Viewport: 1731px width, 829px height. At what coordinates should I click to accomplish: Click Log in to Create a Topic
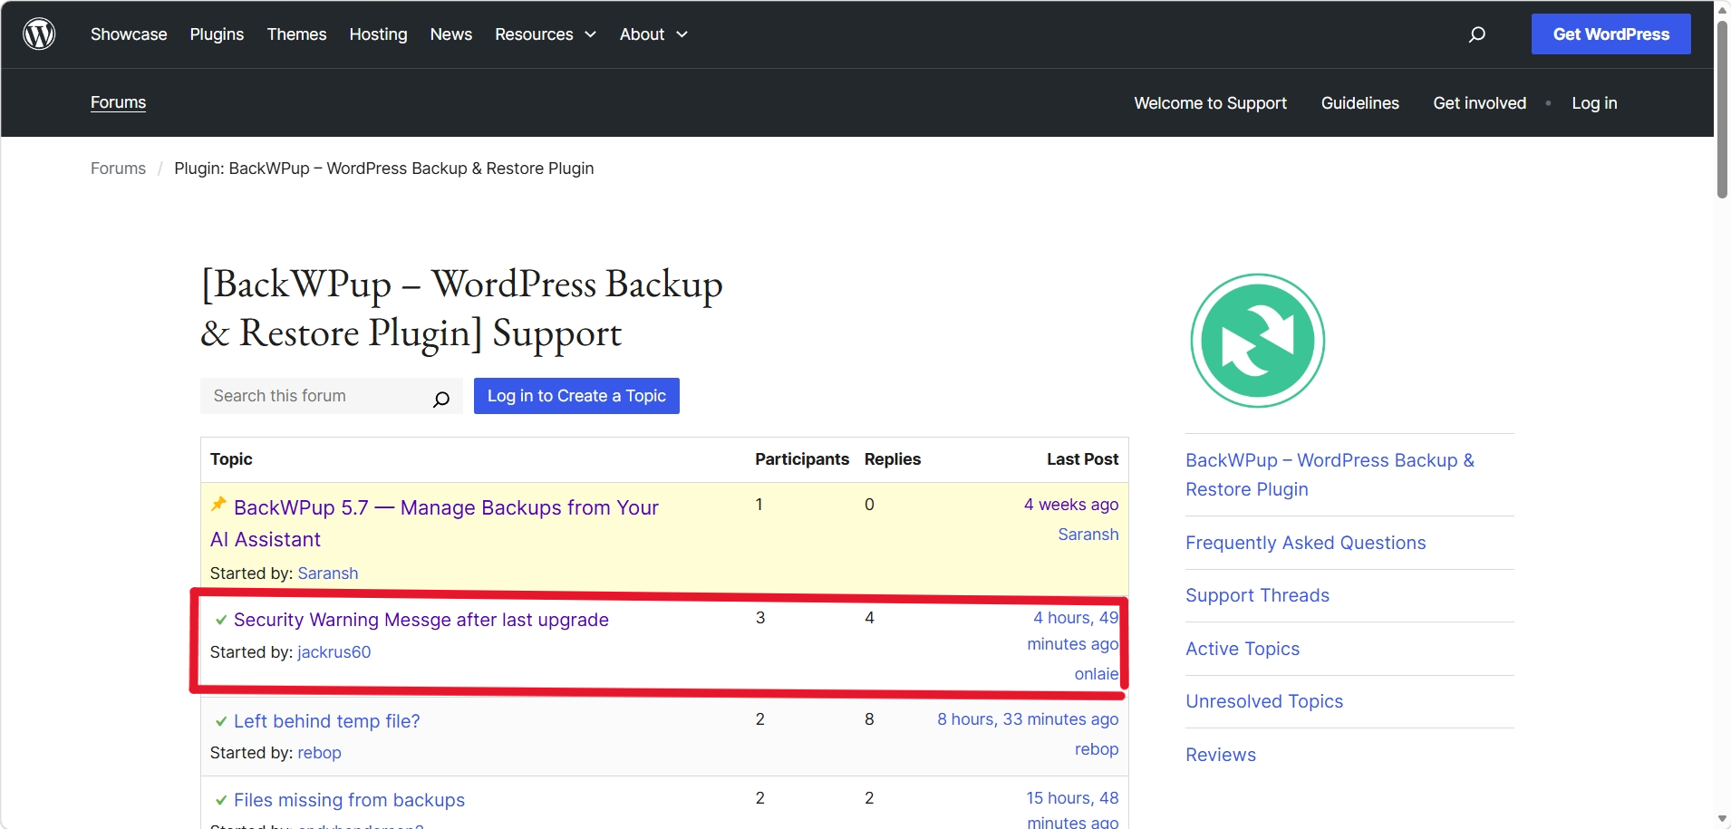pyautogui.click(x=576, y=396)
